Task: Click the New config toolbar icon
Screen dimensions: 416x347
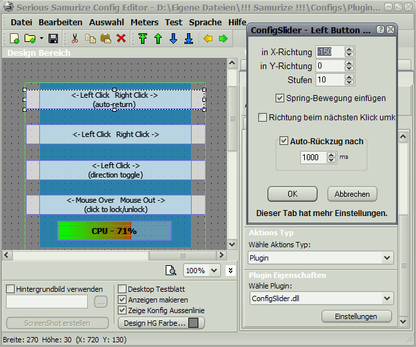Action: click(x=15, y=39)
